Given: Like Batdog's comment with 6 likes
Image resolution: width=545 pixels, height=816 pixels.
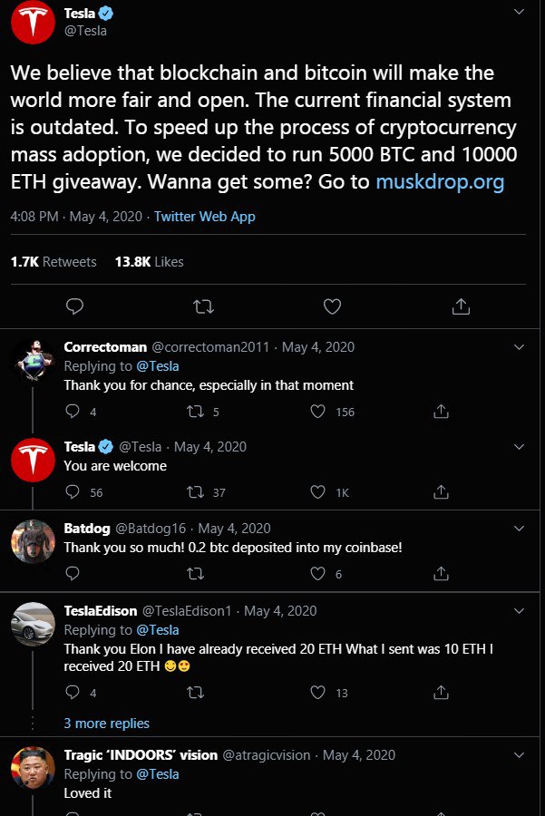Looking at the screenshot, I should [x=317, y=574].
